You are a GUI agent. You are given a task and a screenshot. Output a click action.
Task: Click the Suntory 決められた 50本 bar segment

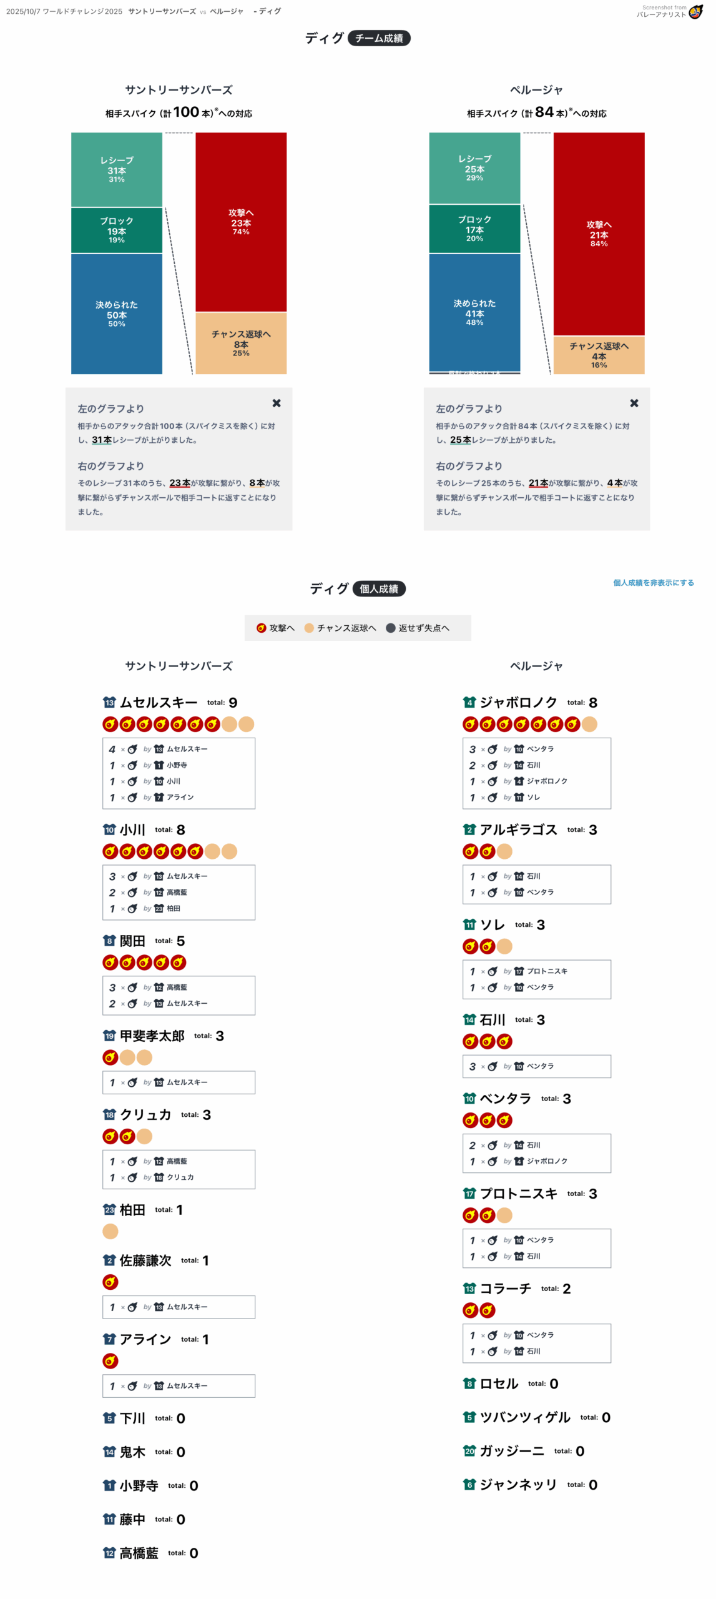pyautogui.click(x=117, y=314)
